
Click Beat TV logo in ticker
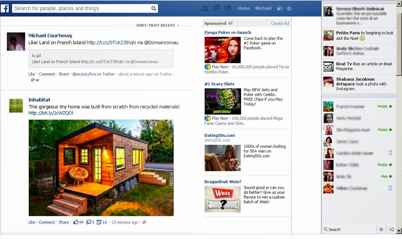point(328,66)
